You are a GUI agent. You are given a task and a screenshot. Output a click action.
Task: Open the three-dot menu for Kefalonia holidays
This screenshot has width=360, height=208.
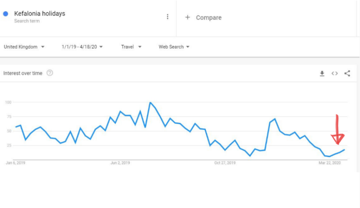[x=167, y=17]
